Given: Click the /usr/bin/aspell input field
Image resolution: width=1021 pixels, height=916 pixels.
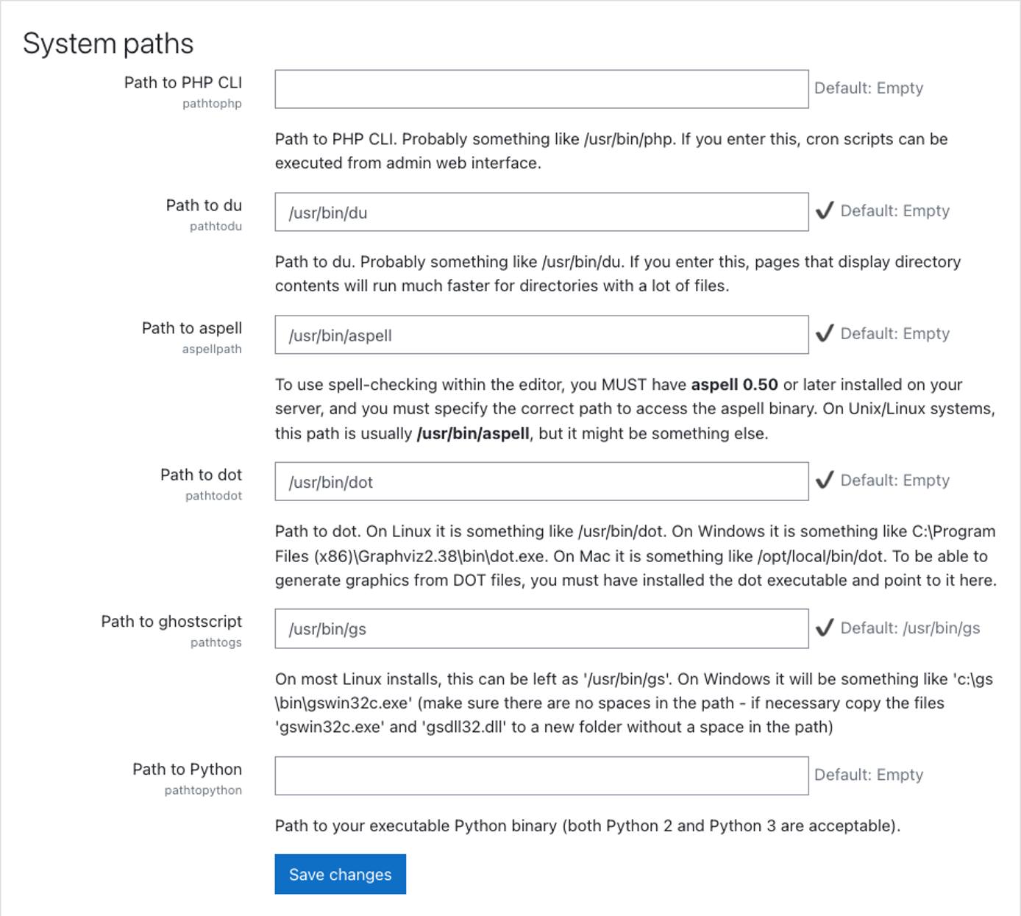Looking at the screenshot, I should click(541, 334).
